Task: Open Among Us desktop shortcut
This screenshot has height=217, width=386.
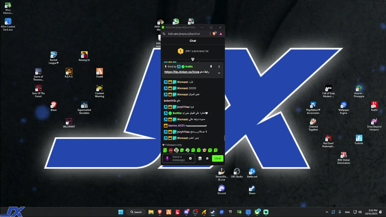Action: tap(84, 56)
